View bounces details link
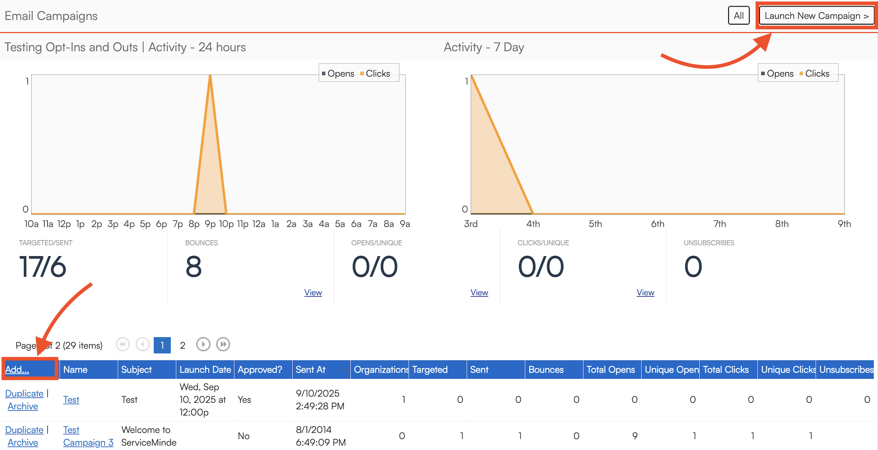The image size is (878, 450). [x=313, y=293]
